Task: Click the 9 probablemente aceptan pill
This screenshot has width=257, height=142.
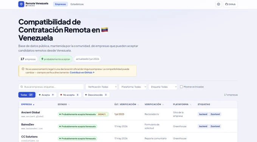Action: point(56,59)
